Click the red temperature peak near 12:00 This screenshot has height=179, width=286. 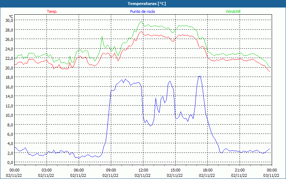[141, 32]
